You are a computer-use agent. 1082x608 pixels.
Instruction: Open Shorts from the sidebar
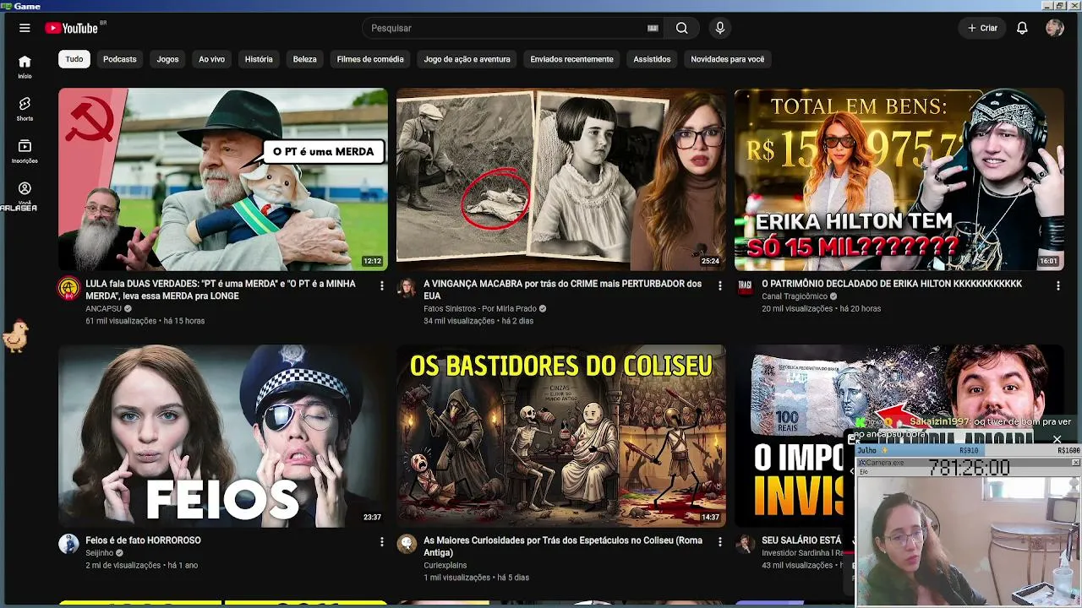coord(25,109)
